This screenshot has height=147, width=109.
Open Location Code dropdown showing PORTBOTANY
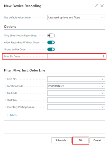76,86
